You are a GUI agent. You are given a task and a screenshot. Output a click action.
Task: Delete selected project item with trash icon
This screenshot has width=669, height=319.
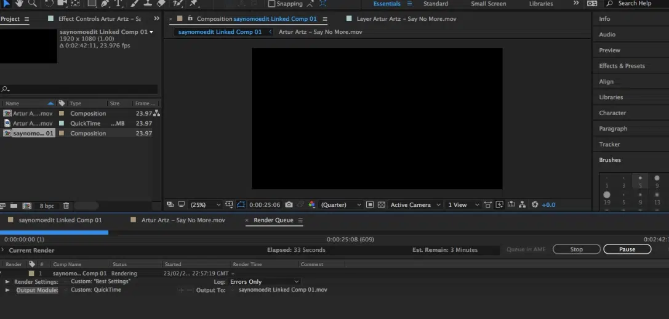coord(66,206)
